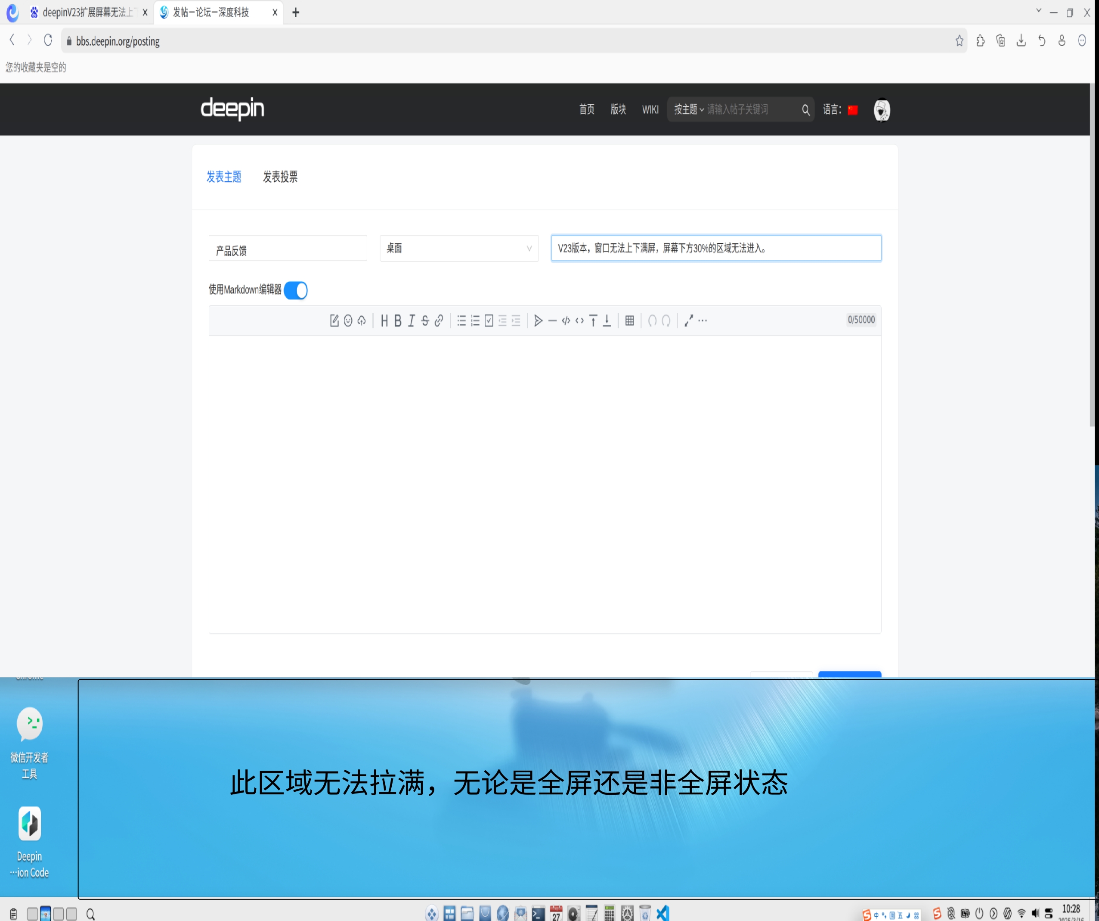The image size is (1099, 921).
Task: Click into the Markdown editor text area
Action: (545, 484)
